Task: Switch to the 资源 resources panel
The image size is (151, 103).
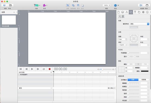Action: click(x=147, y=5)
